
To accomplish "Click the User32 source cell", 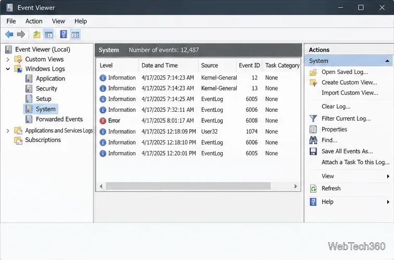I will [x=209, y=132].
